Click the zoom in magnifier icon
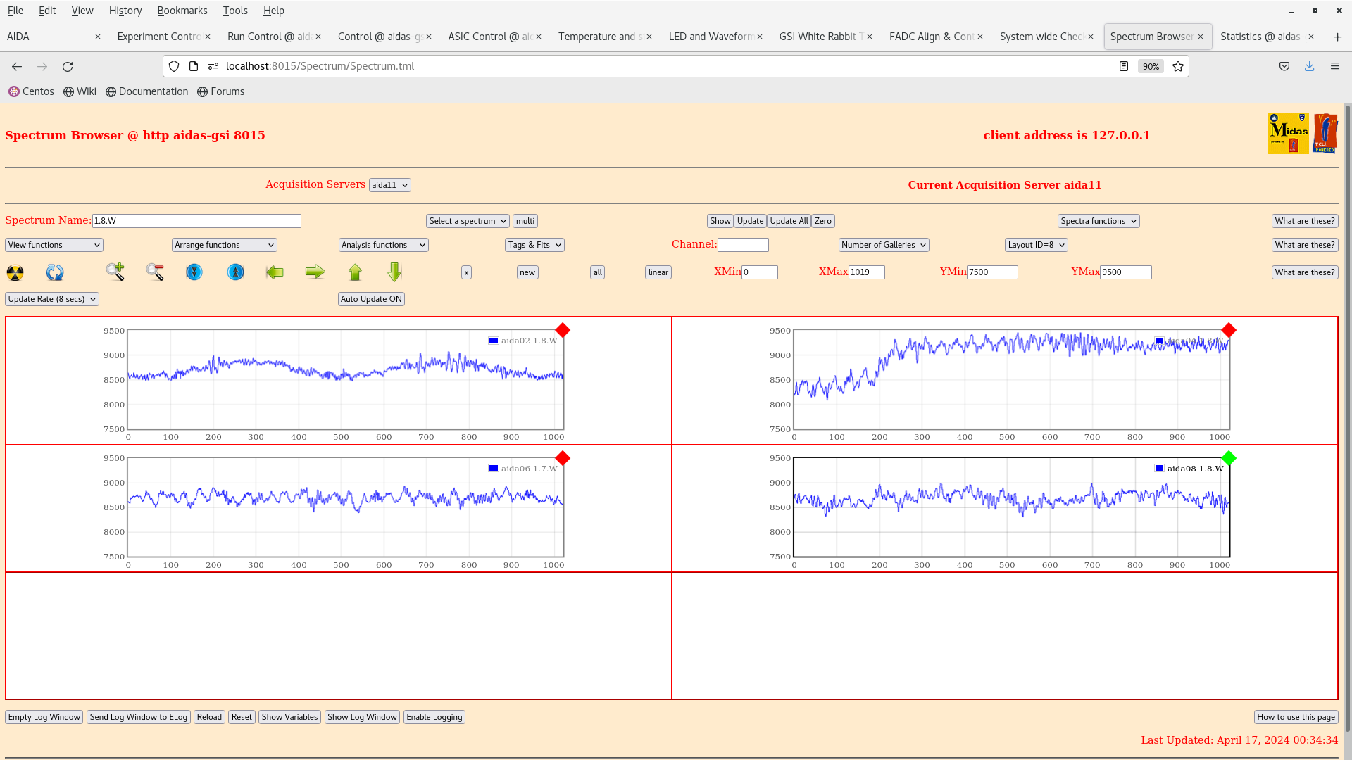The width and height of the screenshot is (1352, 760). tap(115, 272)
